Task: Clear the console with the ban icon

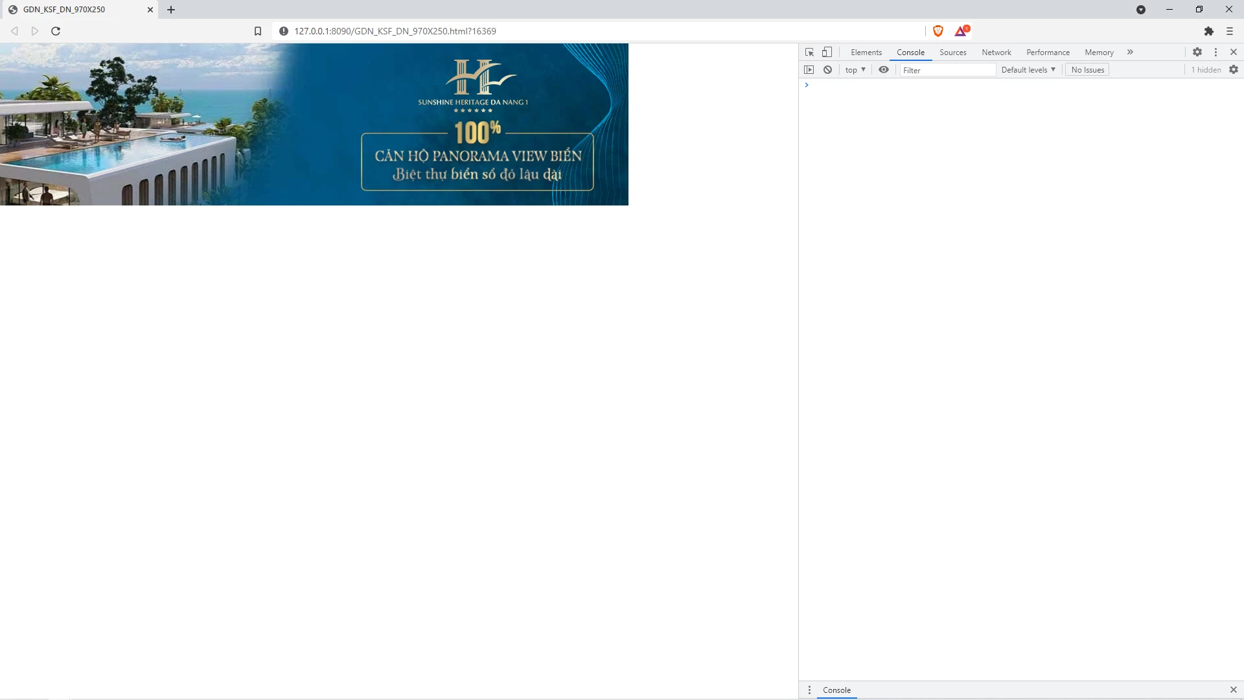Action: [827, 69]
